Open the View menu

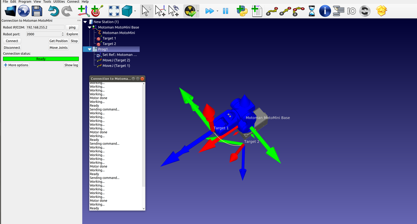(37, 2)
